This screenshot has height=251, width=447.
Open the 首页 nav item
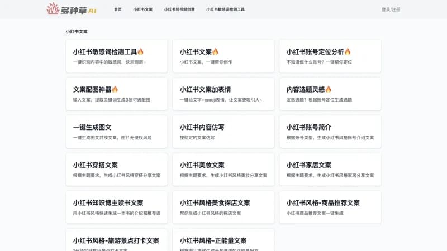click(118, 9)
